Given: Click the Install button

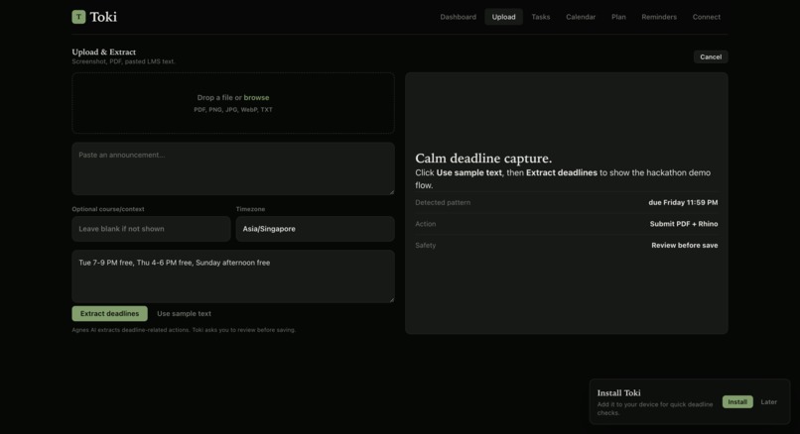Looking at the screenshot, I should [x=737, y=402].
